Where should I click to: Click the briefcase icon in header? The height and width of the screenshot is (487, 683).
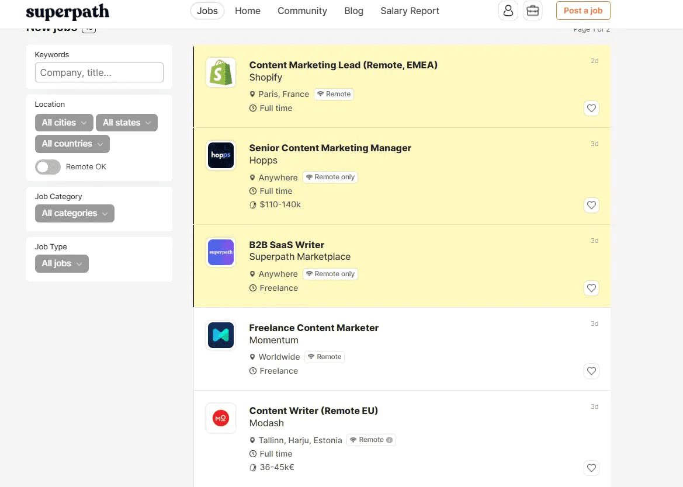pyautogui.click(x=533, y=11)
